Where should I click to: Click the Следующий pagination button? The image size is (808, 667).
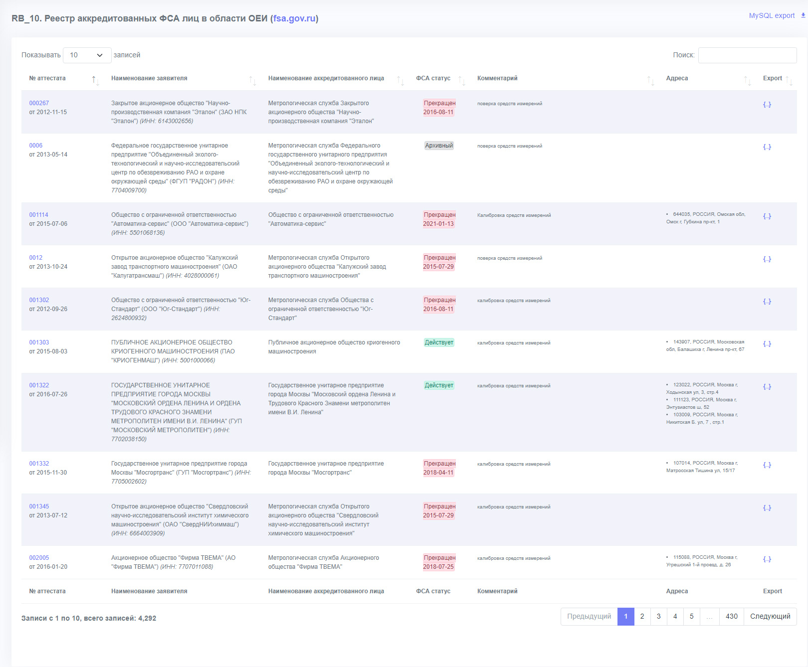click(770, 616)
